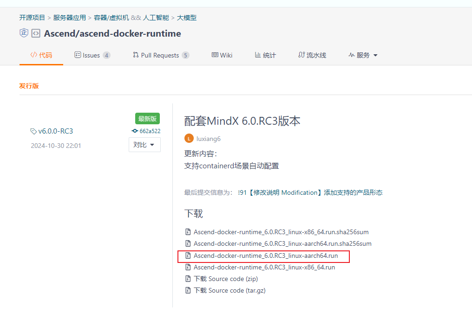
Task: Open the Ascend/ascend-docker-runtime repository title
Action: click(x=112, y=33)
